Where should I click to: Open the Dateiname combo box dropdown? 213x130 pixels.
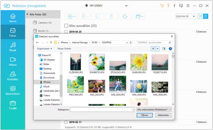pos(132,110)
